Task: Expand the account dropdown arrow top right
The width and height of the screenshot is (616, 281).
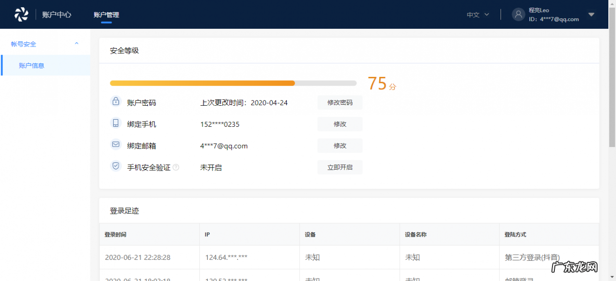Action: [x=591, y=16]
